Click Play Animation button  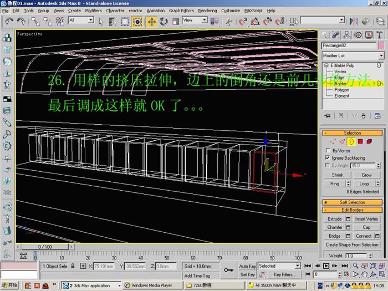point(326,266)
